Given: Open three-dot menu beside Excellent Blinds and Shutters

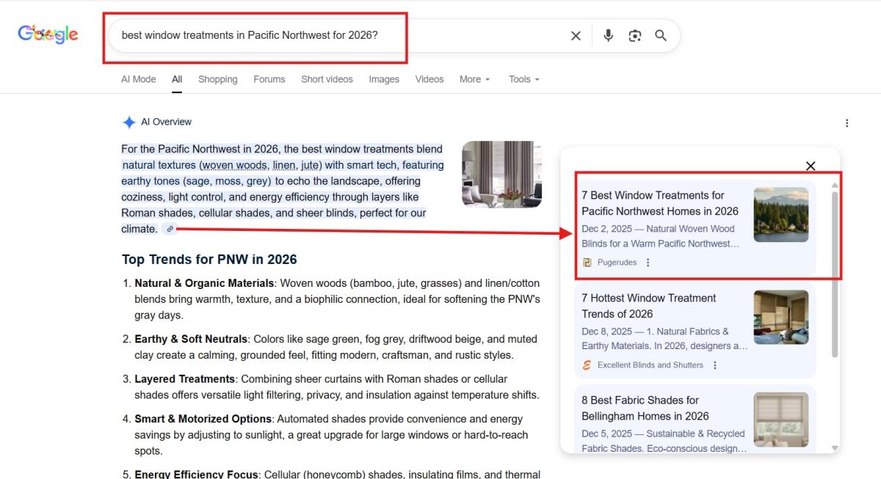Looking at the screenshot, I should (715, 365).
